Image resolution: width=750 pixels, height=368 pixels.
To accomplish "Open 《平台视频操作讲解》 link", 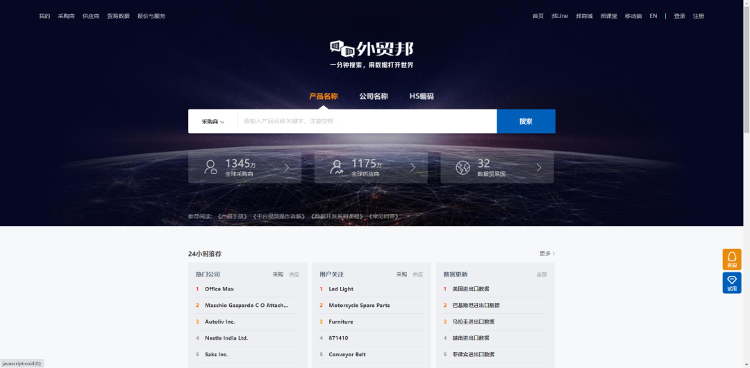I will point(279,216).
